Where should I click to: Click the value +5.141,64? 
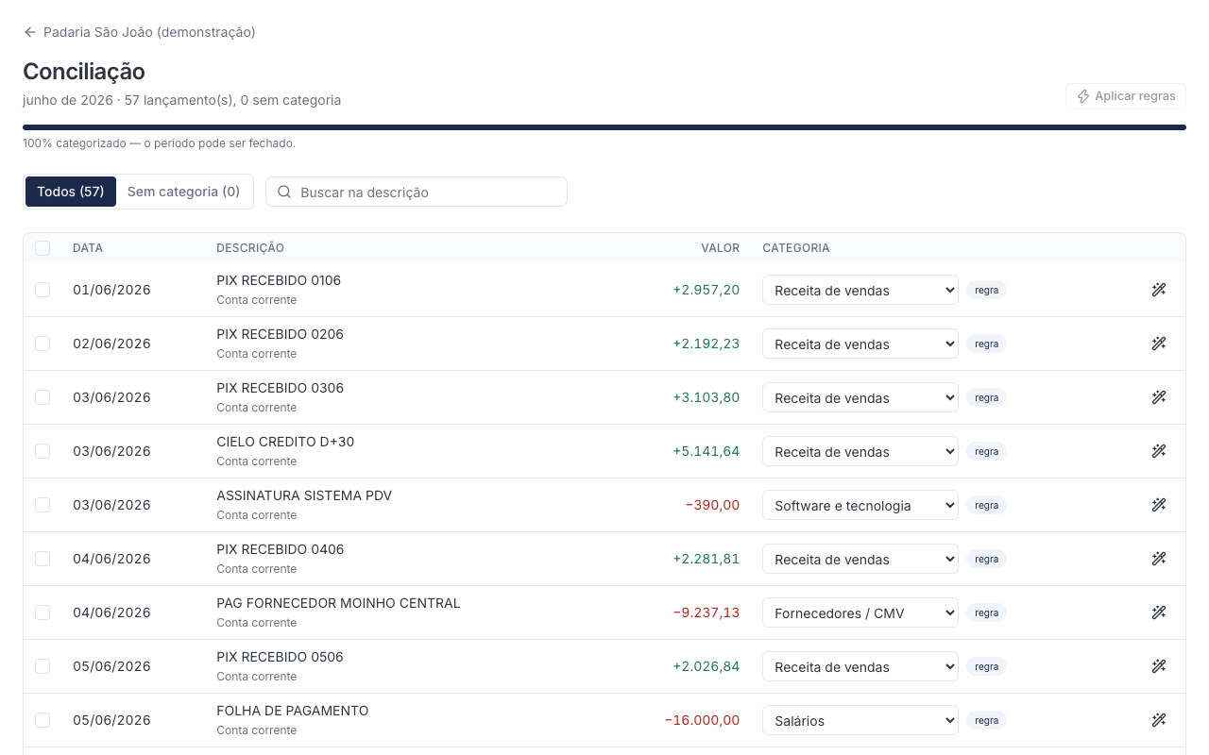(706, 451)
